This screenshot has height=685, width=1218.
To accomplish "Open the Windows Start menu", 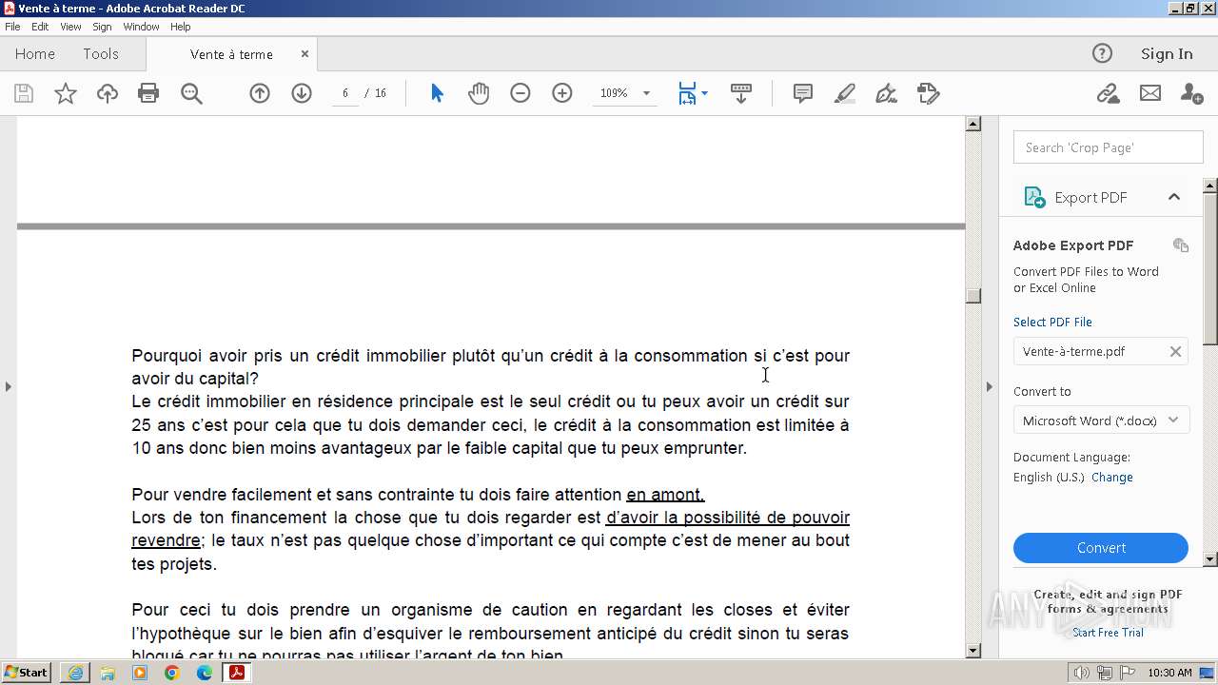I will [27, 673].
